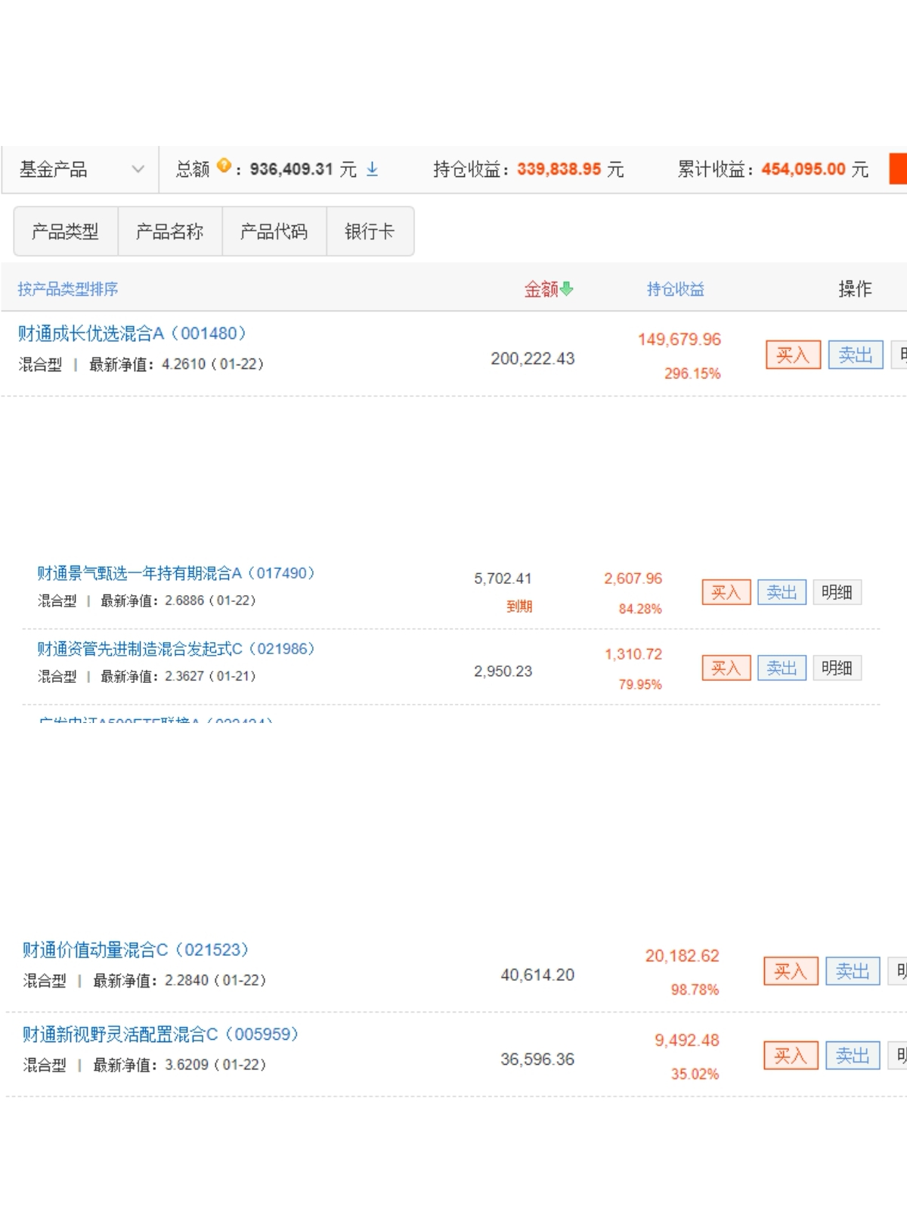The height and width of the screenshot is (1210, 907).
Task: Click 卖出 for 财通价值动量混合C
Action: tap(853, 971)
